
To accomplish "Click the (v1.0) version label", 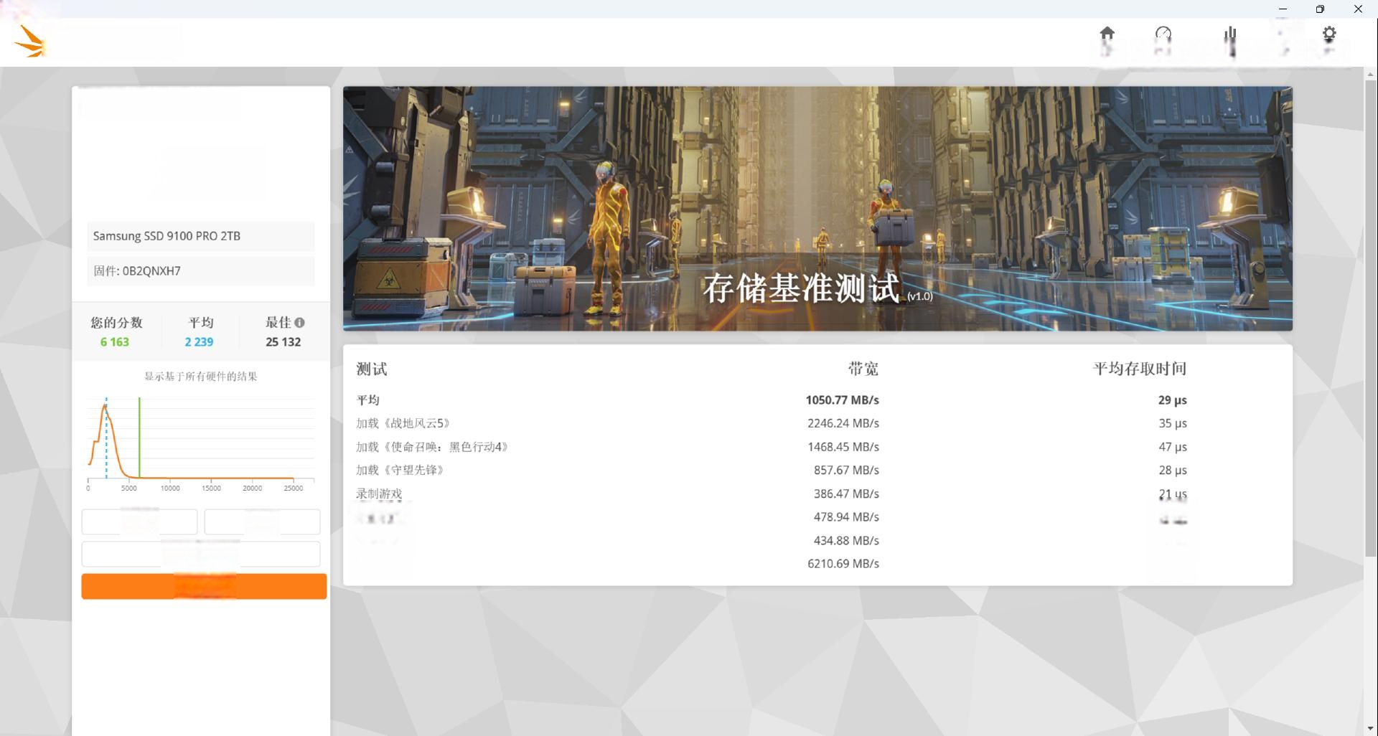I will [x=919, y=296].
